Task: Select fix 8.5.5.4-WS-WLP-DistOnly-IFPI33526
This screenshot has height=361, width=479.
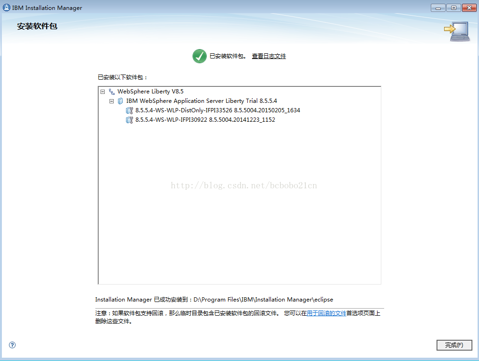Action: pyautogui.click(x=218, y=110)
